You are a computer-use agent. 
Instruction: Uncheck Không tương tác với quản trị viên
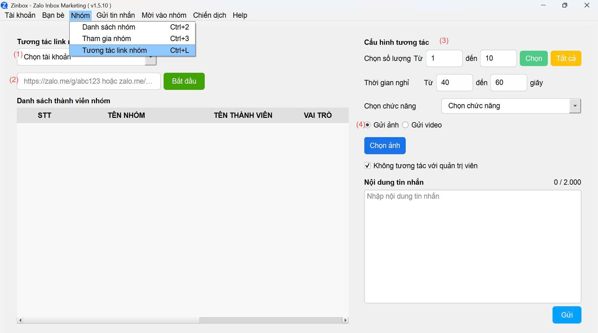coord(368,166)
